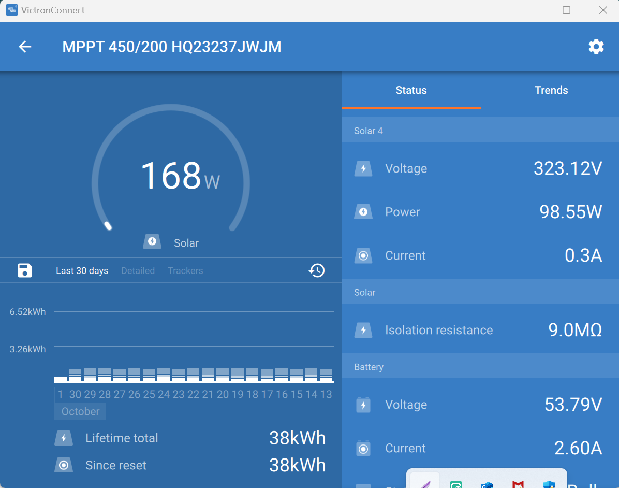The image size is (619, 488).
Task: Click the history bar for day 30
Action: 75,375
